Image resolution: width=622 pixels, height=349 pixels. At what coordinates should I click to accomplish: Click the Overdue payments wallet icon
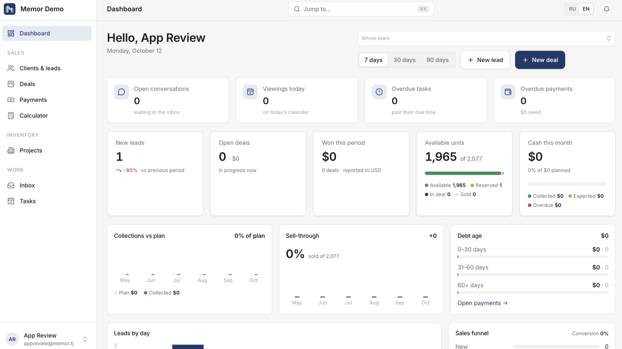click(x=508, y=92)
